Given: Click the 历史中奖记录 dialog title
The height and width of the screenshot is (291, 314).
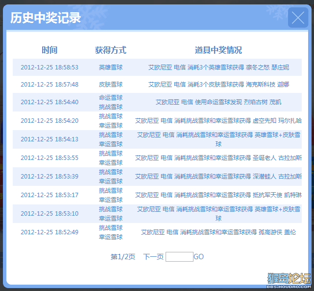Looking at the screenshot, I should 46,18.
